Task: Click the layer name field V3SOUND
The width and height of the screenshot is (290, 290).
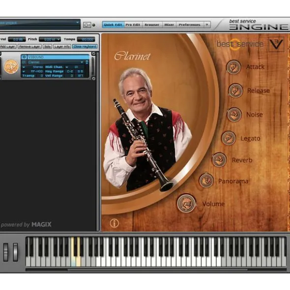Action: (x=58, y=57)
